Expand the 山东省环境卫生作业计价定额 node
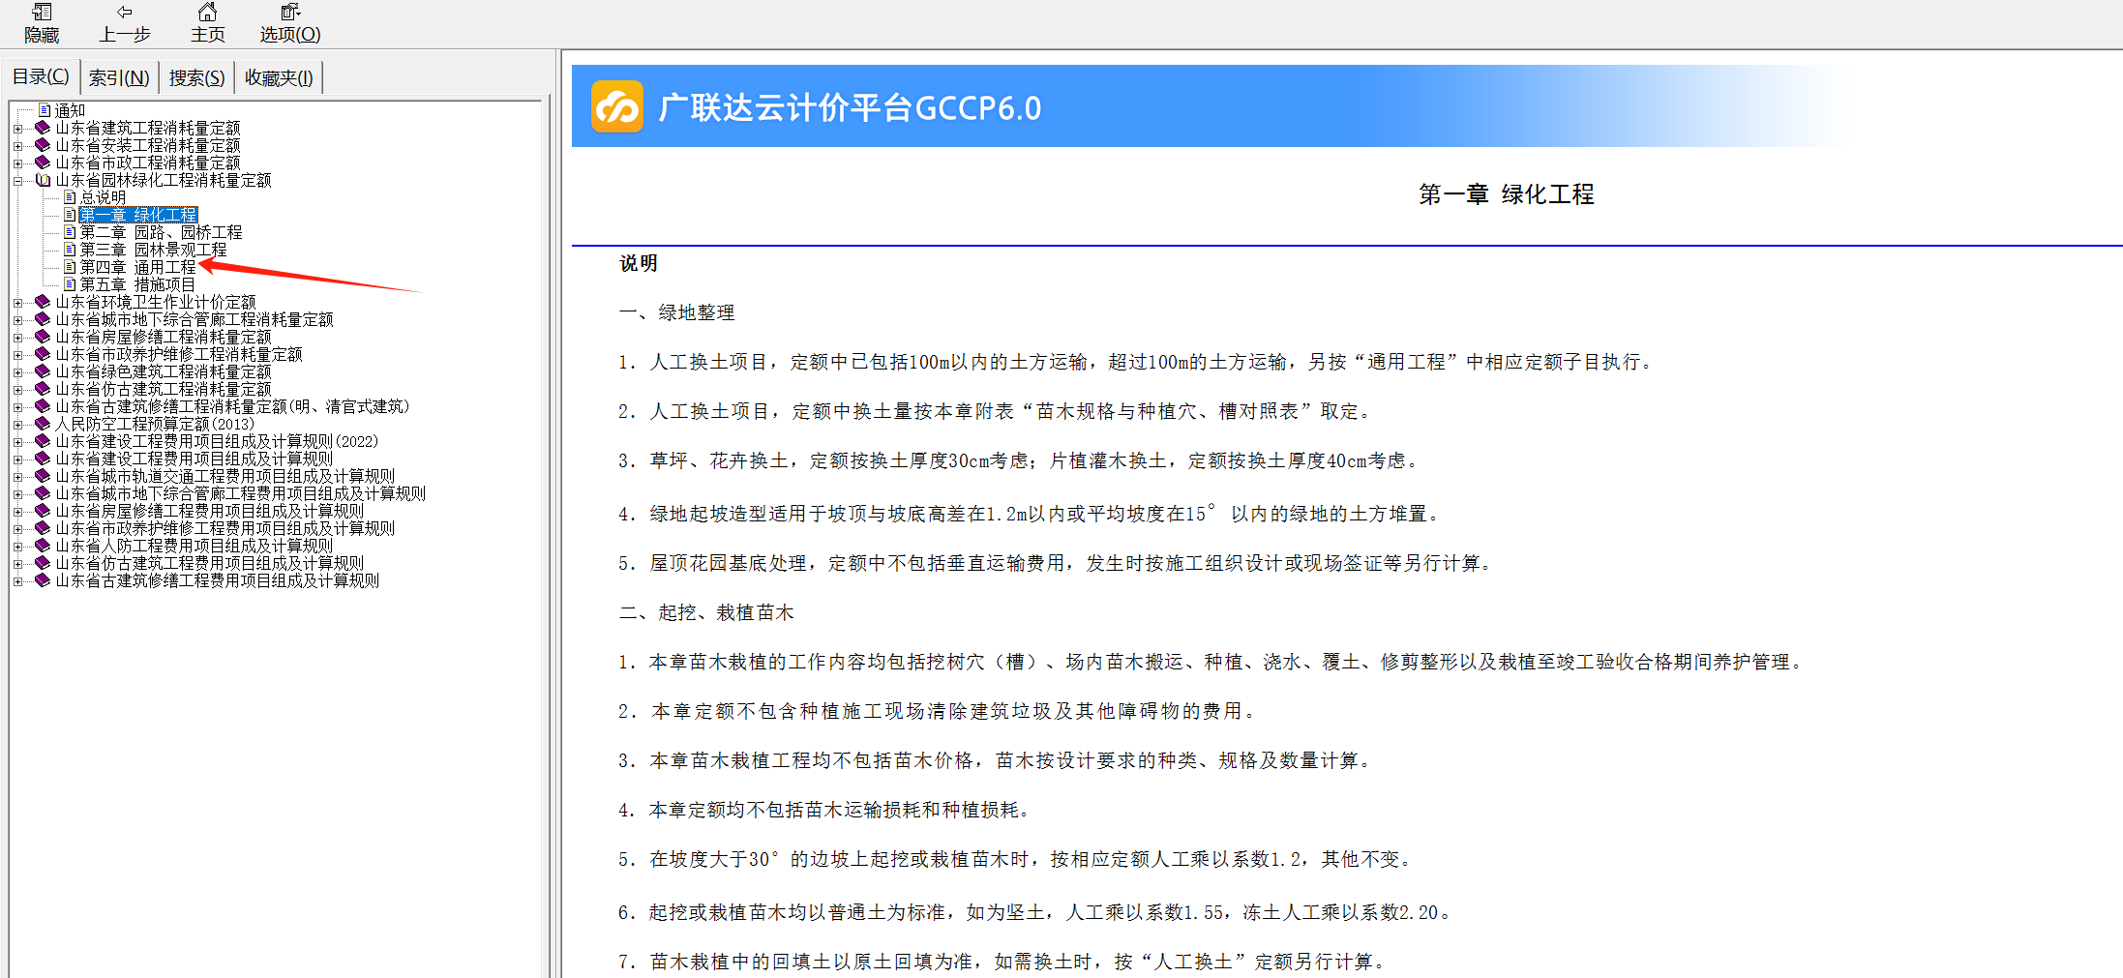This screenshot has width=2123, height=978. [17, 303]
